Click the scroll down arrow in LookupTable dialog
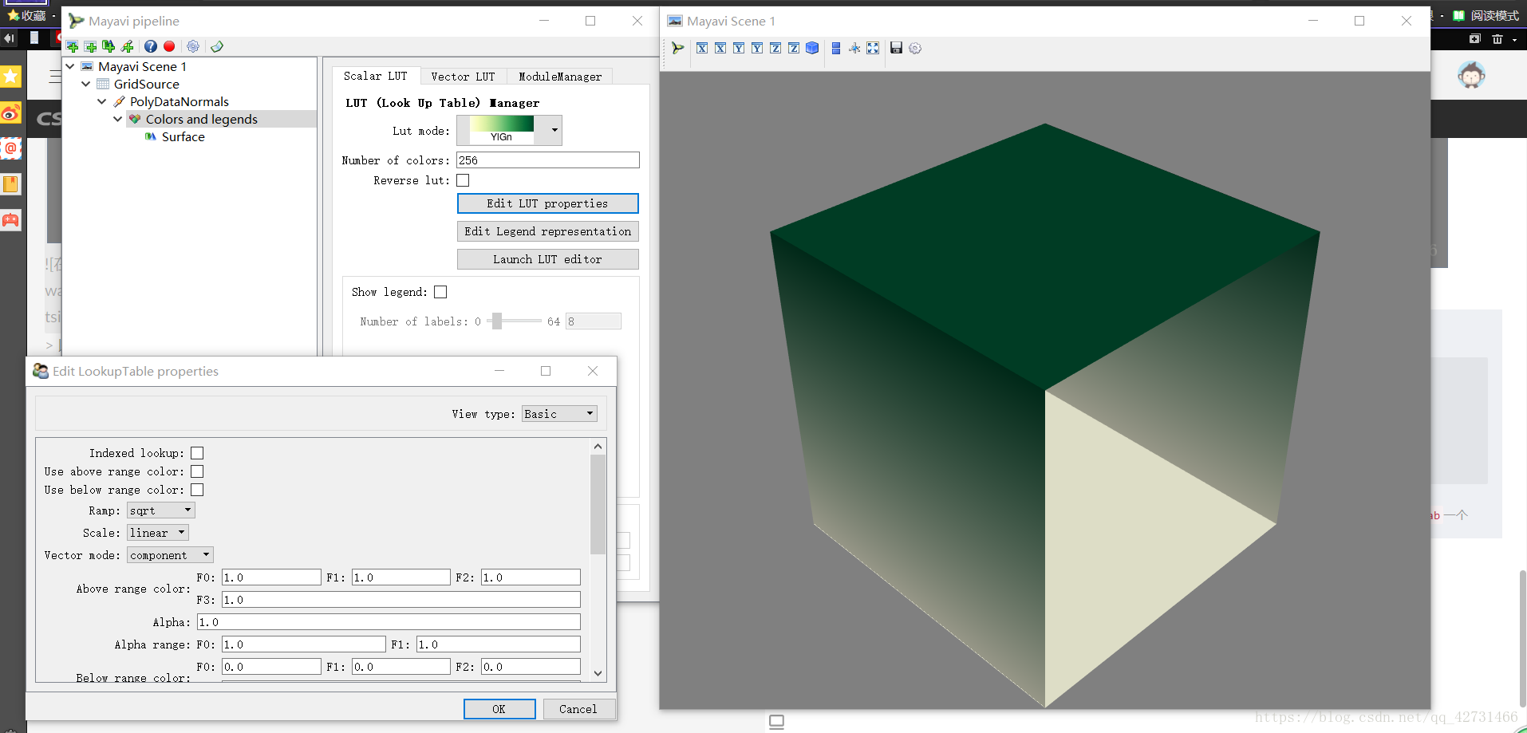 [598, 673]
